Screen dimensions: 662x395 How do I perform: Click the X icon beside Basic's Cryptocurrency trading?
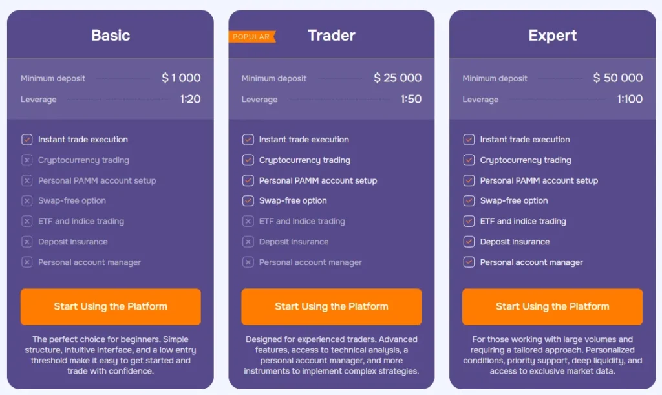click(x=27, y=160)
